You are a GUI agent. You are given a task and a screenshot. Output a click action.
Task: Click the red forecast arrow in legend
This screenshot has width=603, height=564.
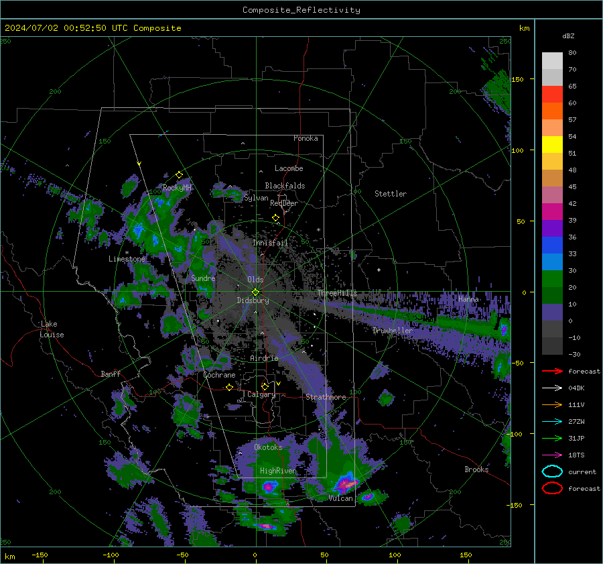point(552,371)
